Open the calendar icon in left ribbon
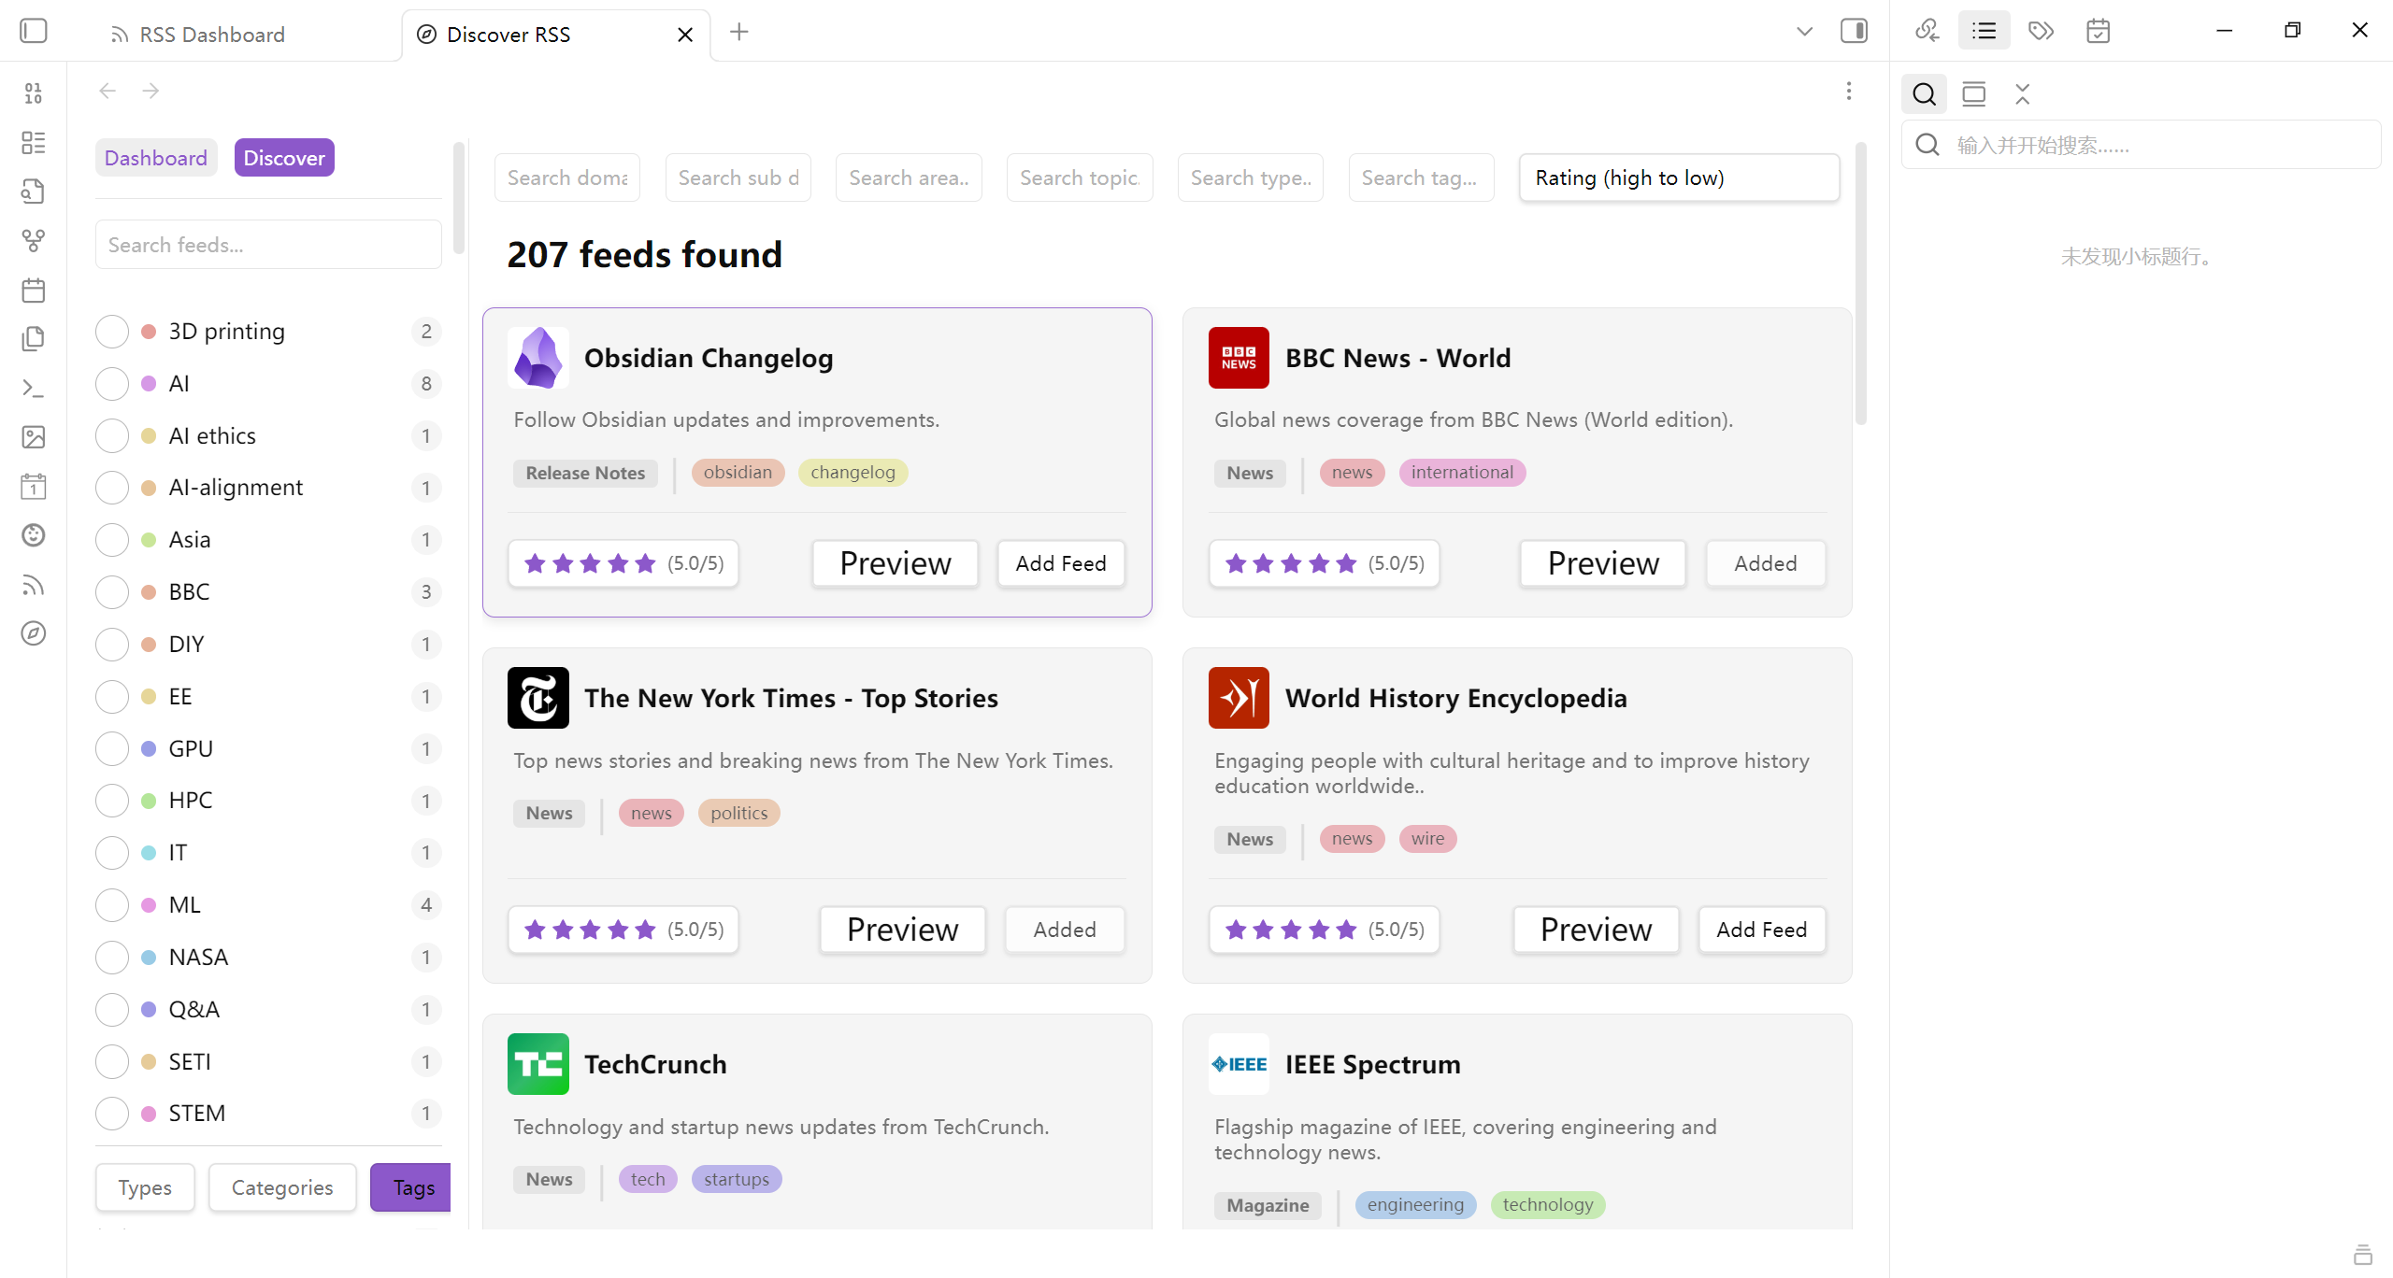The image size is (2393, 1278). click(34, 291)
